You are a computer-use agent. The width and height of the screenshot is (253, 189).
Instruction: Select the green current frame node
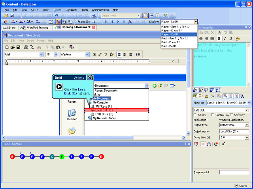click(62, 157)
